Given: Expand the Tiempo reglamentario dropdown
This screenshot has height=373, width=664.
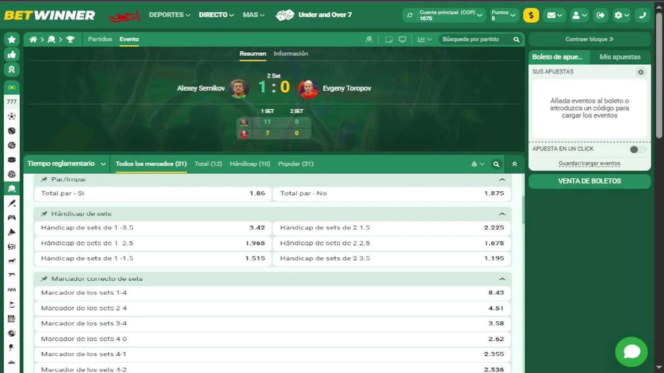Looking at the screenshot, I should pyautogui.click(x=66, y=164).
